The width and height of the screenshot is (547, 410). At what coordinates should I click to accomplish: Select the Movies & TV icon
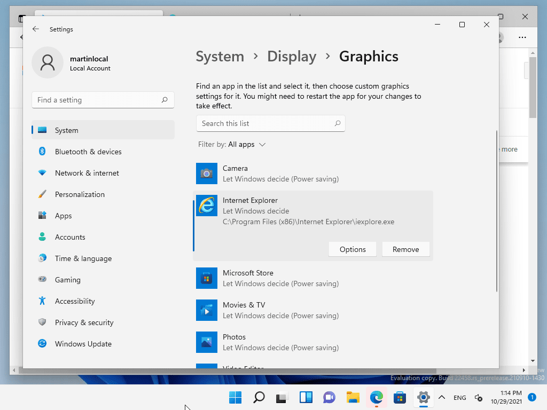click(207, 310)
